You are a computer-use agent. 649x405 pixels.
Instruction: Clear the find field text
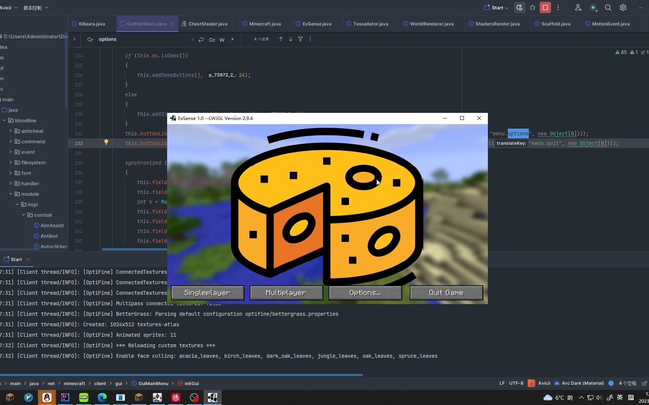click(192, 39)
